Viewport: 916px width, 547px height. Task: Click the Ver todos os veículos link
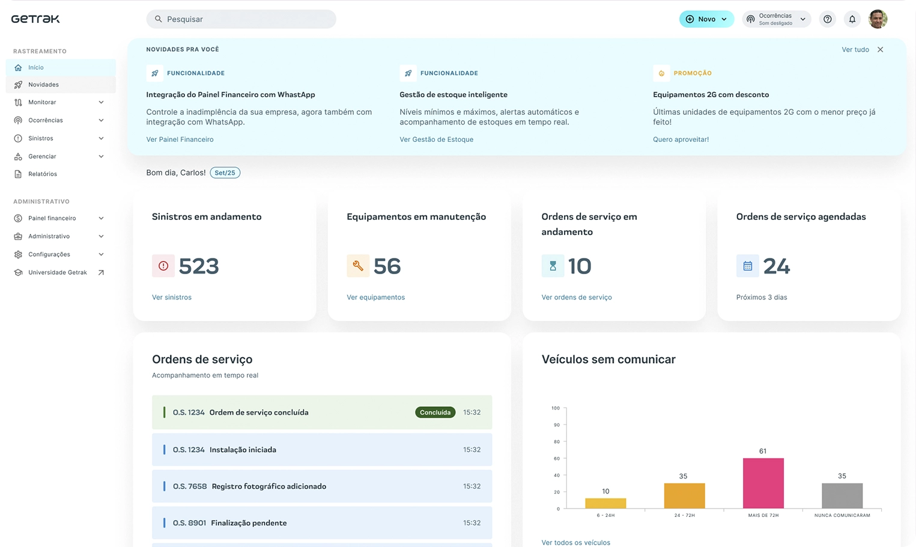575,542
